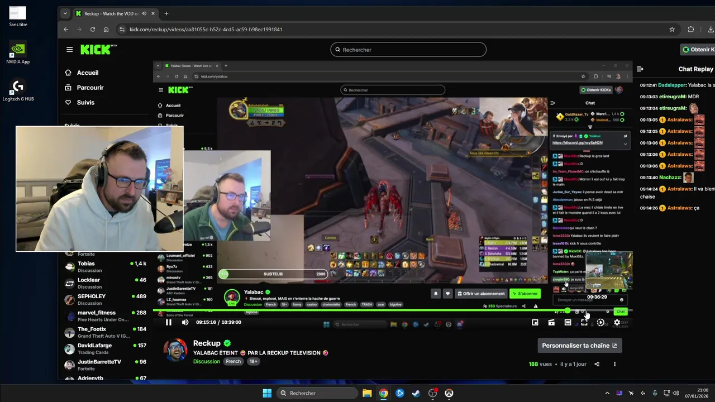This screenshot has width=715, height=402.
Task: Pause the VOD playback
Action: click(168, 322)
